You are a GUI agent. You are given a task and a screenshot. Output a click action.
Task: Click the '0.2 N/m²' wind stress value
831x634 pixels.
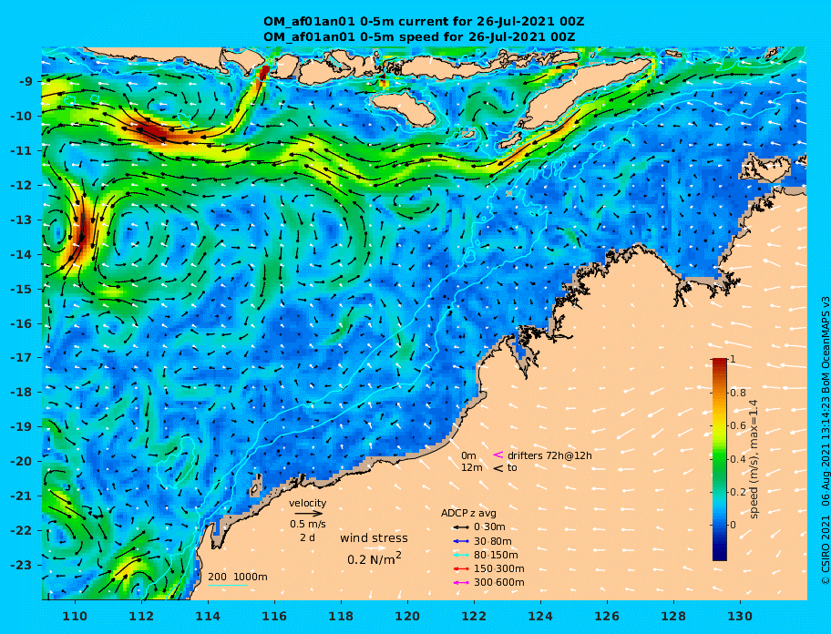click(x=374, y=558)
